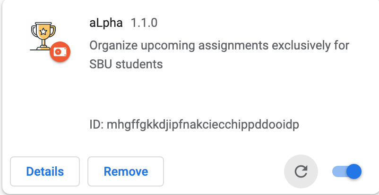Open Details for aLpha extension

[x=45, y=171]
